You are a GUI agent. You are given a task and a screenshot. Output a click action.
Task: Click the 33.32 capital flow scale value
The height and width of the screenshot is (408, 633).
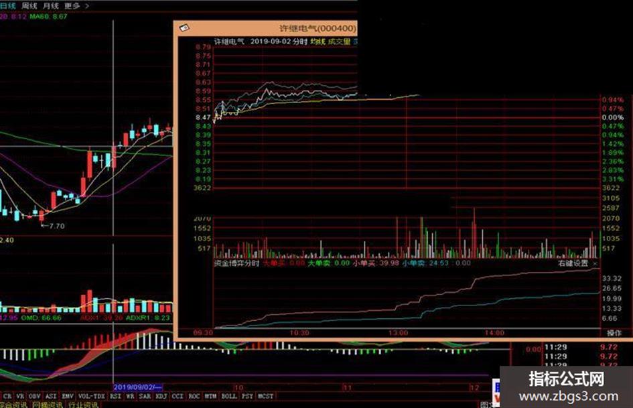pyautogui.click(x=612, y=278)
